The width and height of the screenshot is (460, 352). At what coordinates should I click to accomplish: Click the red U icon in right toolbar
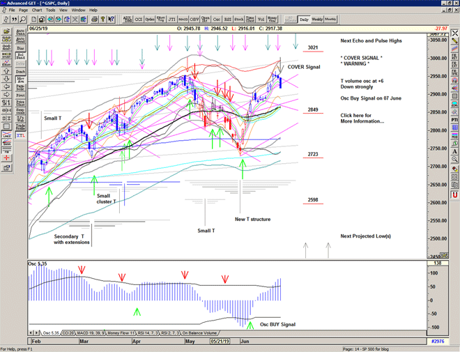click(454, 194)
